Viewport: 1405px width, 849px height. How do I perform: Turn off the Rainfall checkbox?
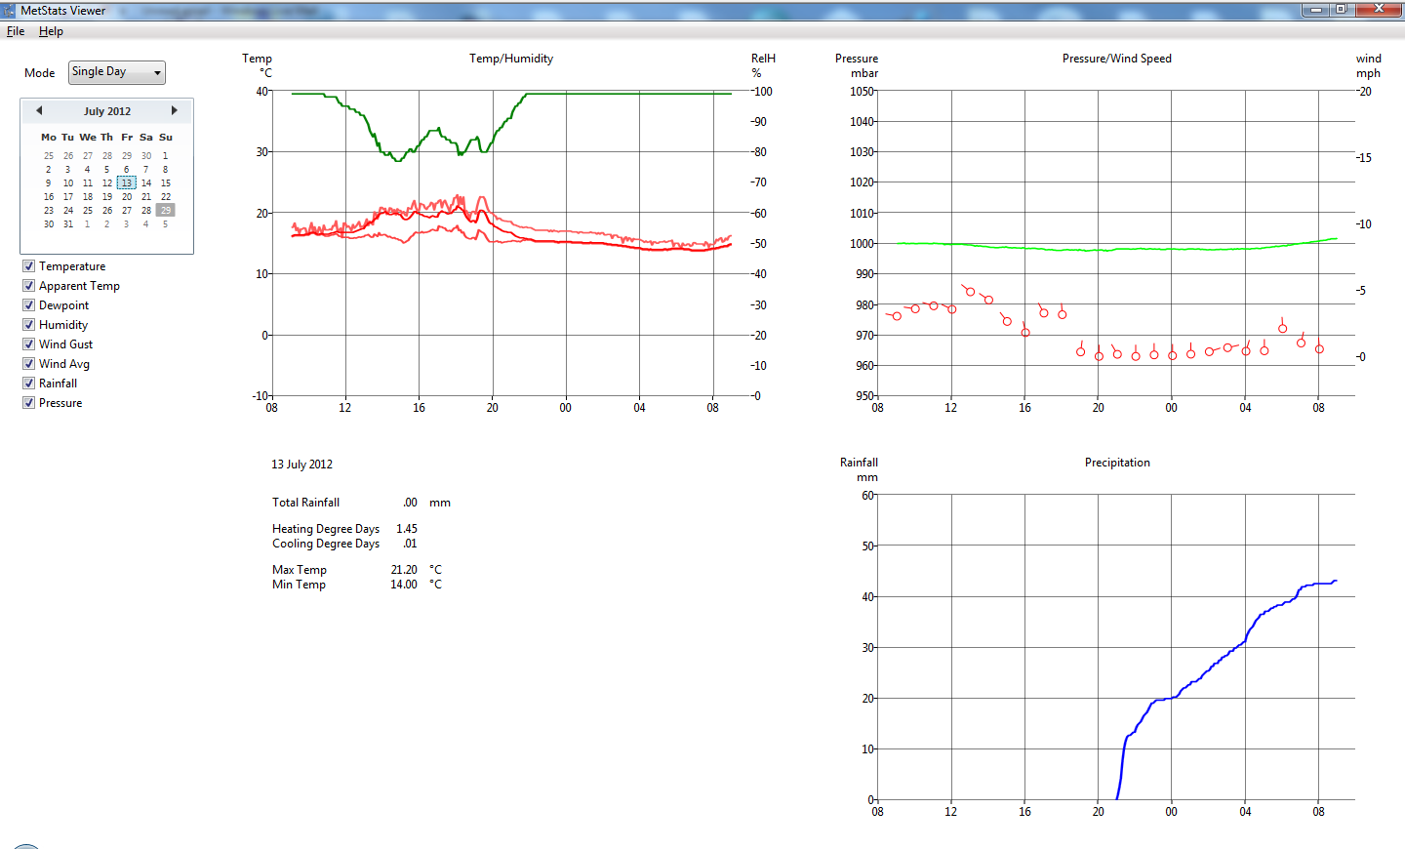(29, 384)
